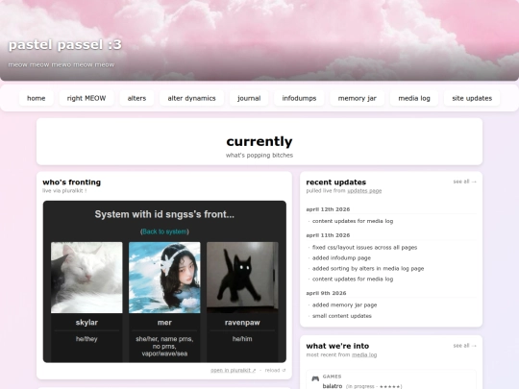Open the site updates tab
Viewport: 519px width, 389px height.
point(472,98)
